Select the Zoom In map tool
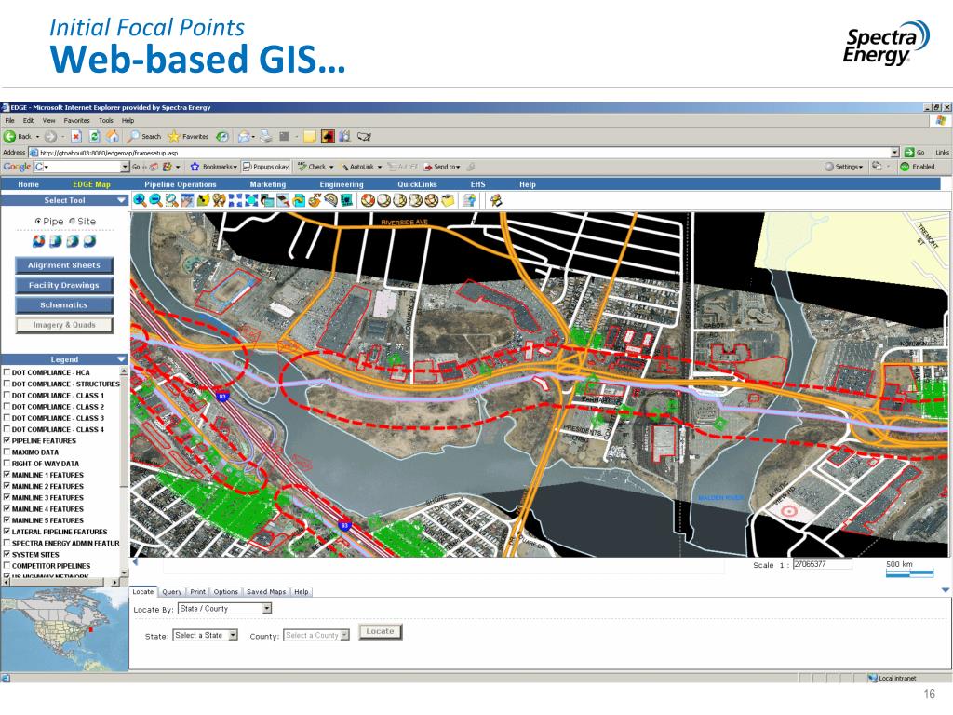Screen dimensions: 953x715 coord(140,200)
